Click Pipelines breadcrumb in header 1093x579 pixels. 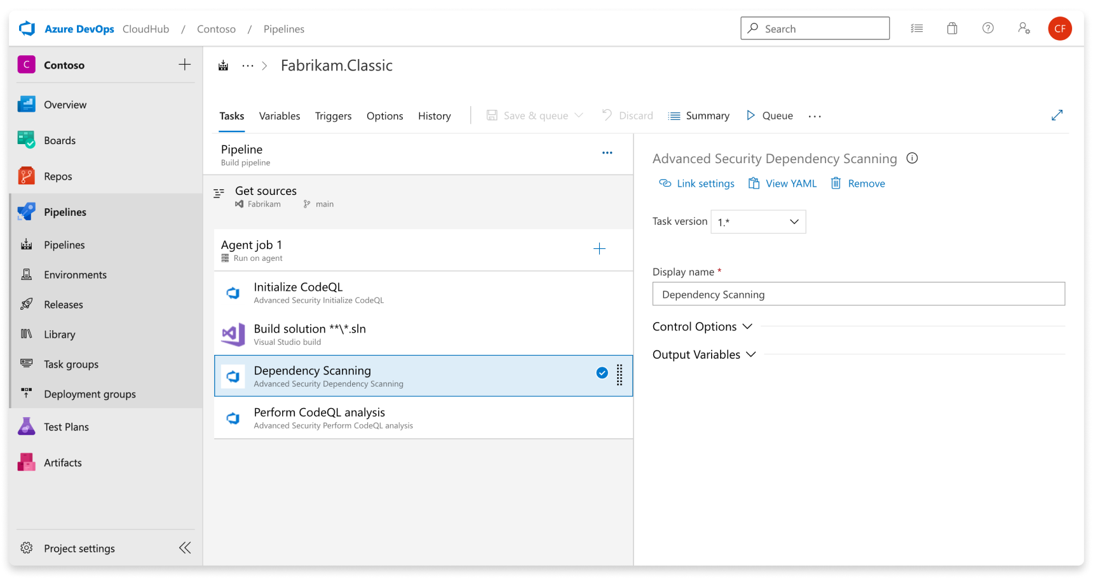tap(283, 29)
